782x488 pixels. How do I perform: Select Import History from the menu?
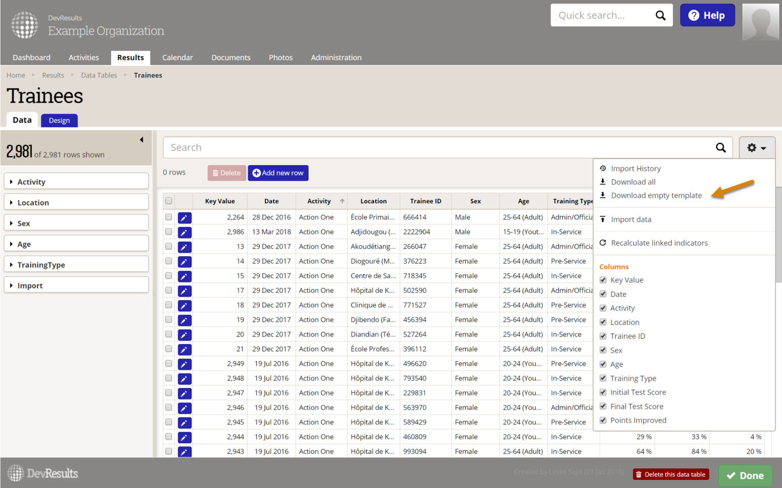pyautogui.click(x=635, y=169)
